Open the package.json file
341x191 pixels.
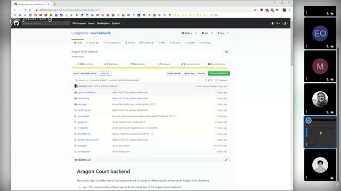(84, 152)
